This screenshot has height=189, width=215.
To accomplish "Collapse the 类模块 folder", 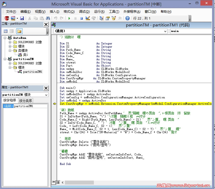I will (10, 50).
